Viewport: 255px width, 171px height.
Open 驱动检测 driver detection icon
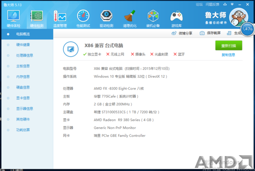(106, 16)
